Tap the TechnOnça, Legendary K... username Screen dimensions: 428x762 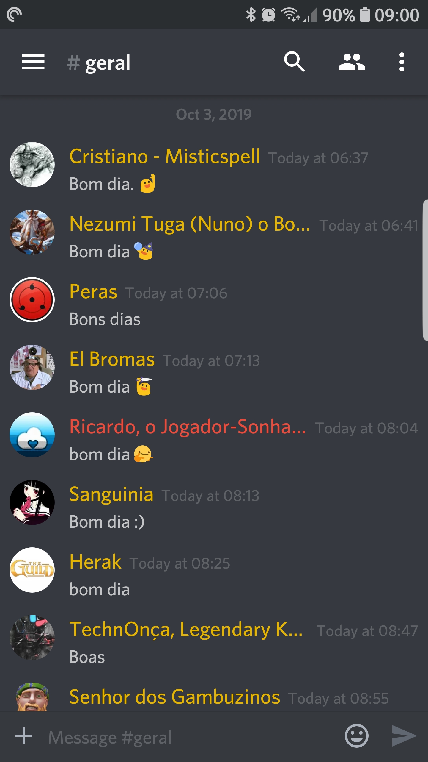coord(186,630)
